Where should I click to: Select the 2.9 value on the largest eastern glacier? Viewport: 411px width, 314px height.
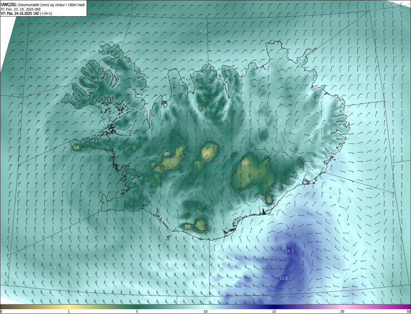(x=245, y=163)
